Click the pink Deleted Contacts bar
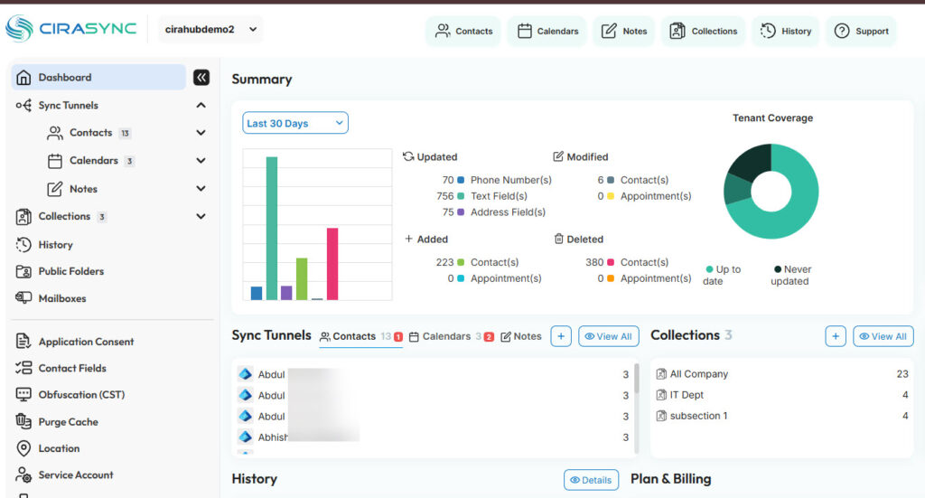 [332, 264]
